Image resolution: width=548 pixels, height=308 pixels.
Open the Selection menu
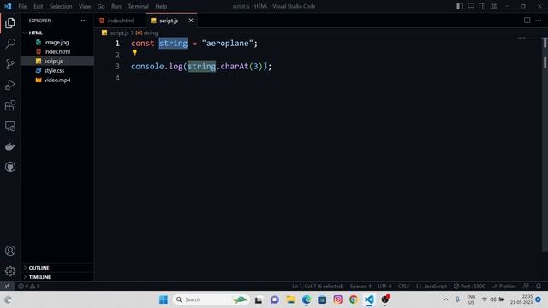tap(61, 6)
